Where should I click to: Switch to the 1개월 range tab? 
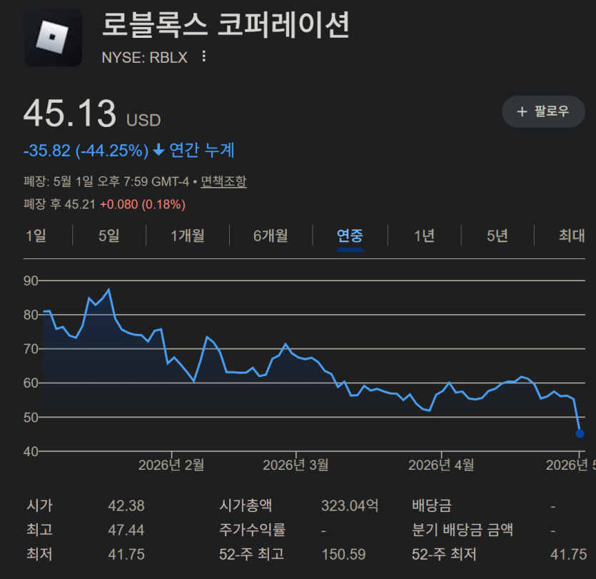click(x=188, y=236)
